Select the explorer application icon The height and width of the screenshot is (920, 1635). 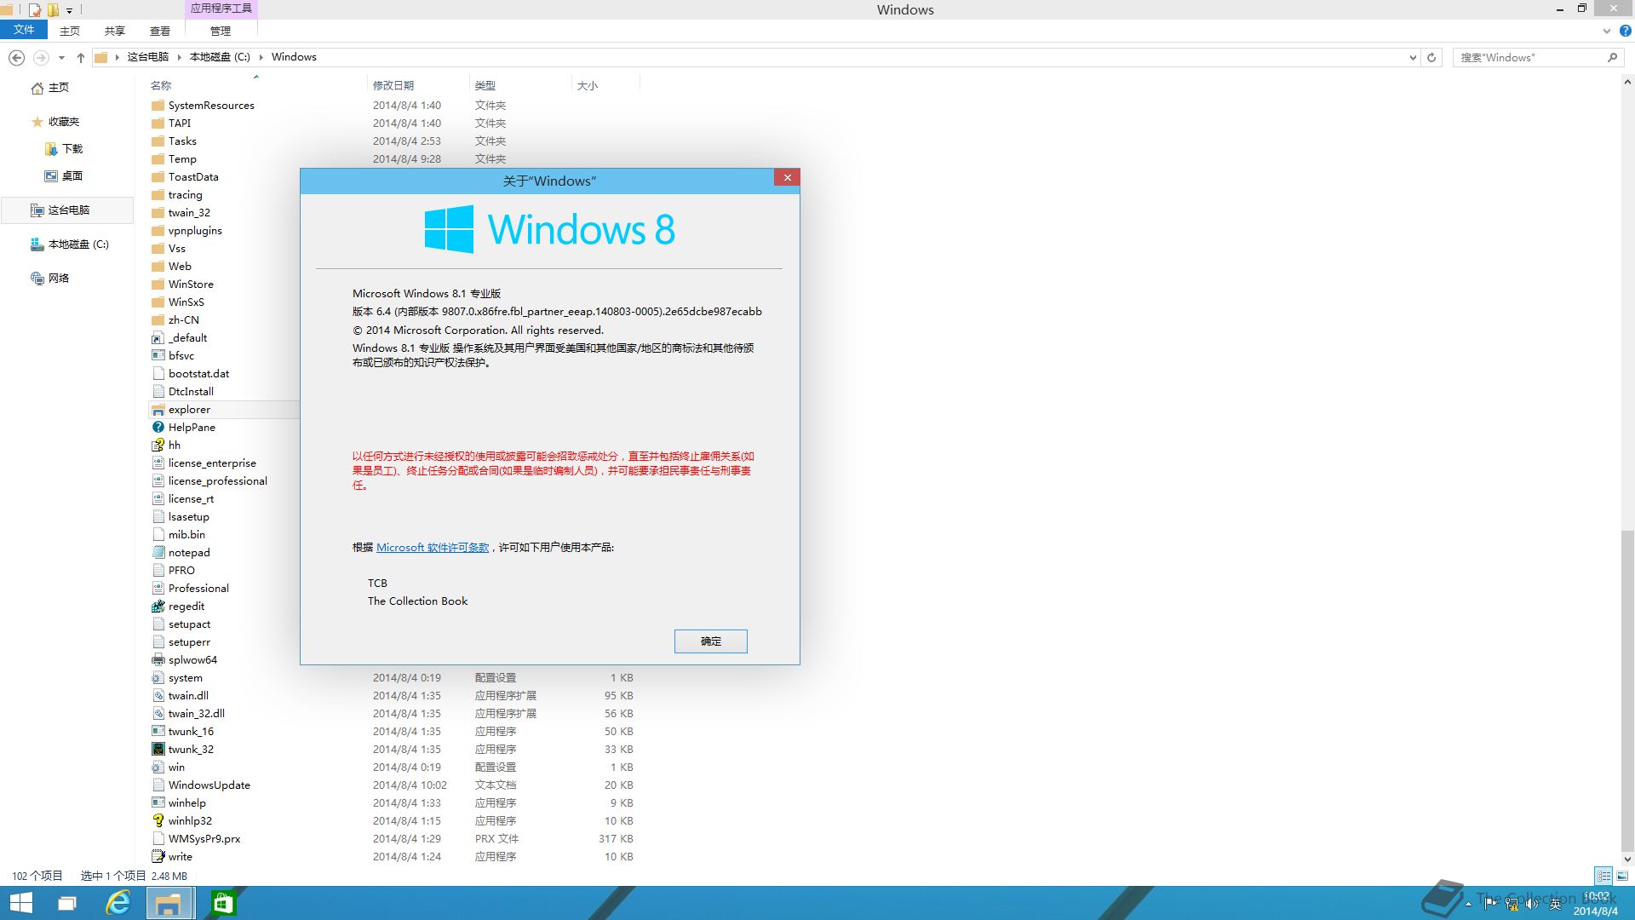tap(158, 410)
